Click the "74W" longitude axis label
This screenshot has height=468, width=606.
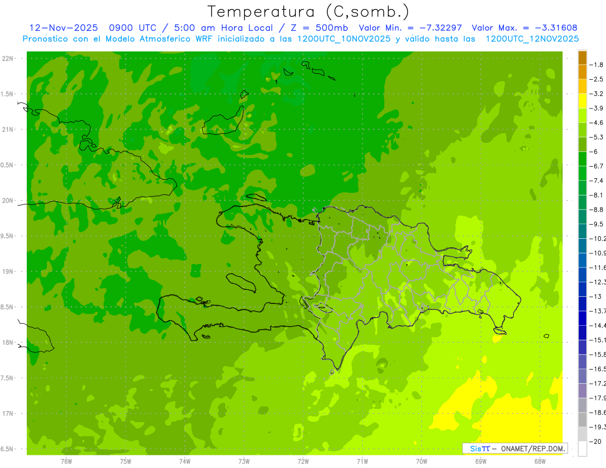click(x=185, y=461)
